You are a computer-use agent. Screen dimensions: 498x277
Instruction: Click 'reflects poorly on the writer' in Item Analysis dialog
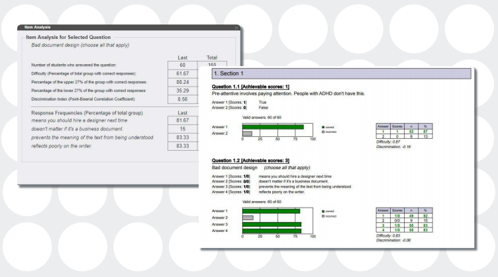click(x=62, y=146)
